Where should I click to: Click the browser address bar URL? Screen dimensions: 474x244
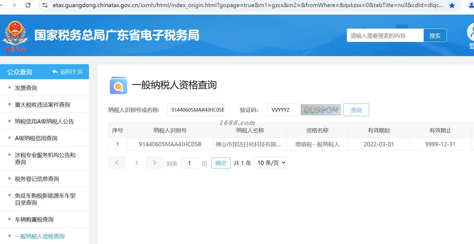(x=248, y=5)
